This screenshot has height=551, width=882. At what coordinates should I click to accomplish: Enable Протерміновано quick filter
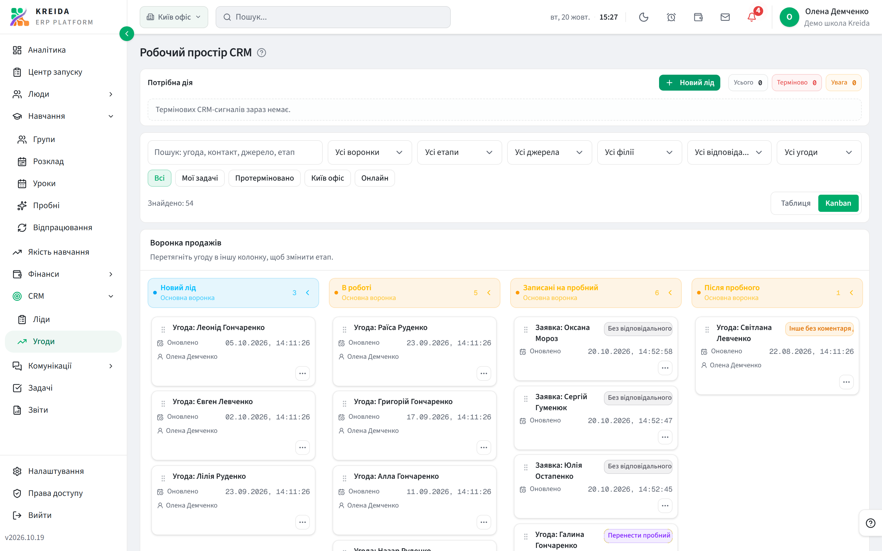(x=264, y=178)
